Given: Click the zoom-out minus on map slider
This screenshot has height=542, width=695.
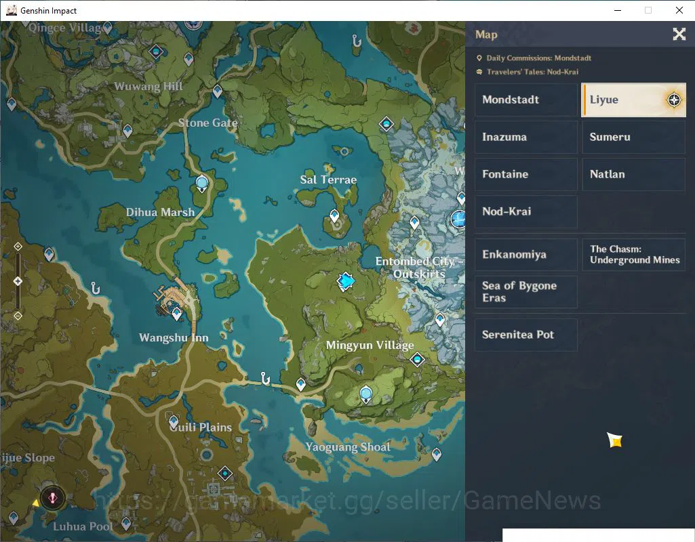Looking at the screenshot, I should [18, 316].
